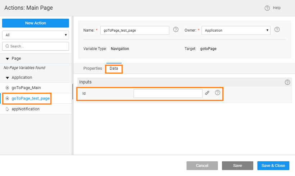Collapse the Page variables section
Image resolution: width=295 pixels, height=176 pixels.
pyautogui.click(x=8, y=59)
